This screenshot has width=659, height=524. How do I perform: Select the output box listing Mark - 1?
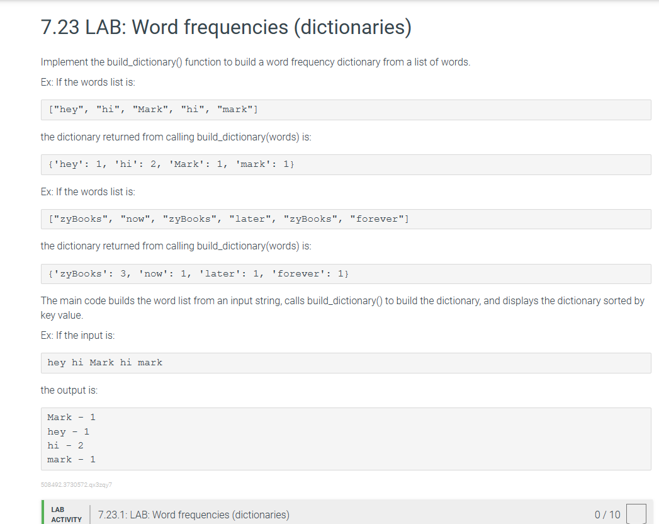tap(346, 437)
